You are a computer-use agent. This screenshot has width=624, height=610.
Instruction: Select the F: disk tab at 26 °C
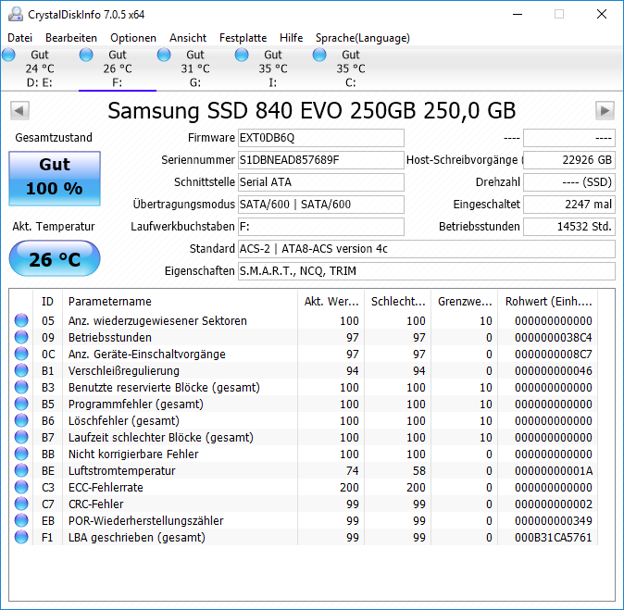click(x=118, y=68)
